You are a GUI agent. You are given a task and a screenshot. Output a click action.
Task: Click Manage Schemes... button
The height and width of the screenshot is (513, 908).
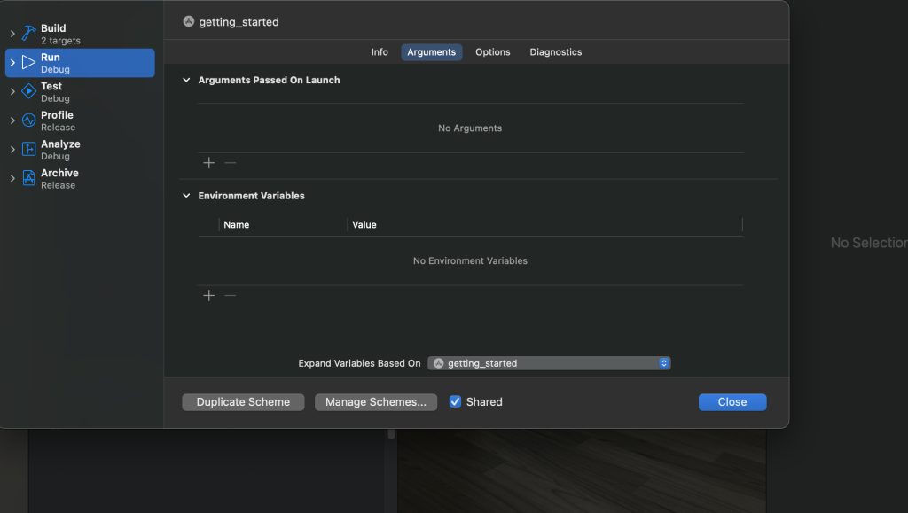(376, 402)
